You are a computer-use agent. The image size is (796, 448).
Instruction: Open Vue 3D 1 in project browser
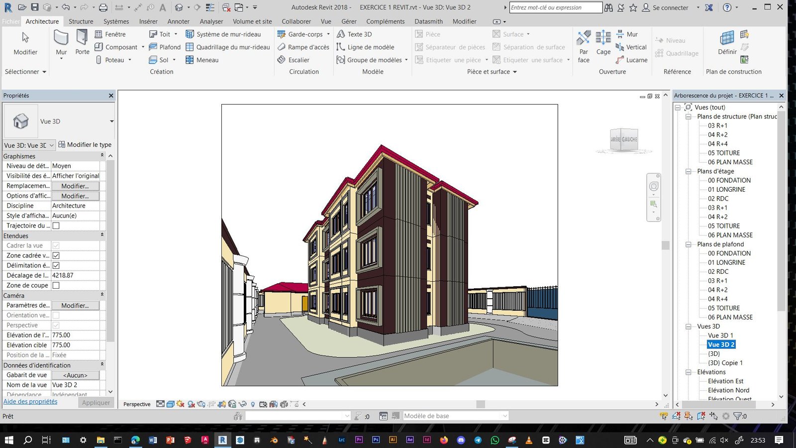tap(720, 336)
